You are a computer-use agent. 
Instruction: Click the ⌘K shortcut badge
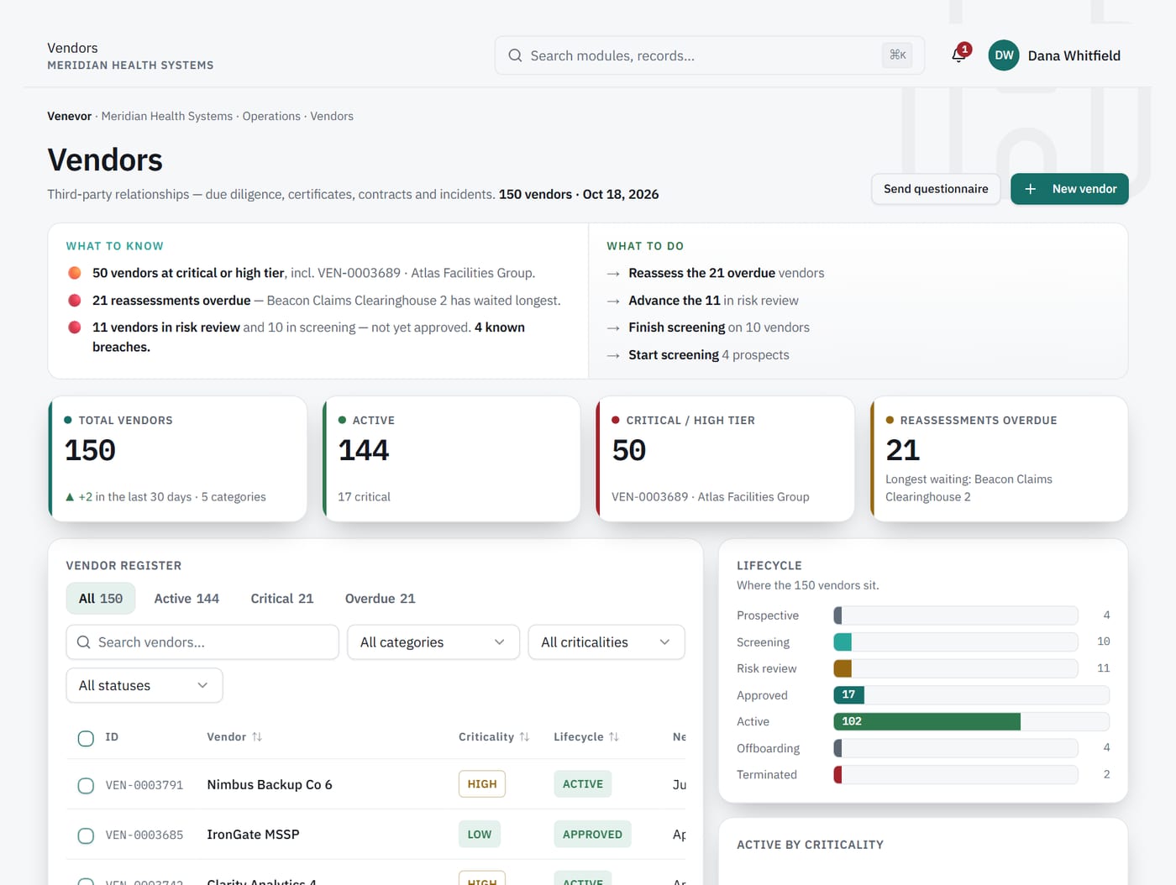click(898, 55)
